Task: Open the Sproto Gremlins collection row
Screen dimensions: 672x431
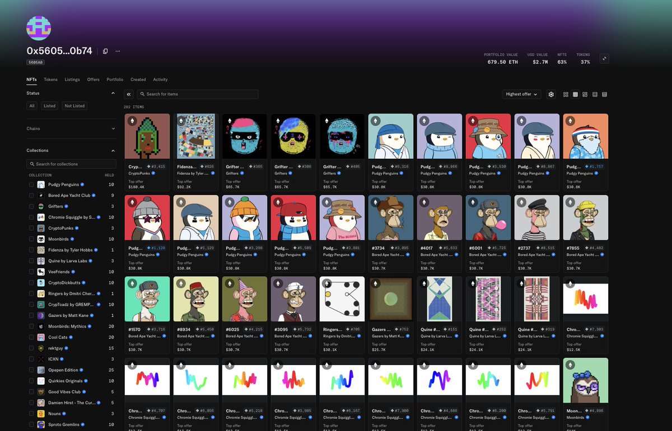Action: click(71, 425)
